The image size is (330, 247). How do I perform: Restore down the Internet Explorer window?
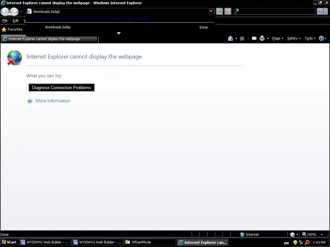tap(321, 3)
